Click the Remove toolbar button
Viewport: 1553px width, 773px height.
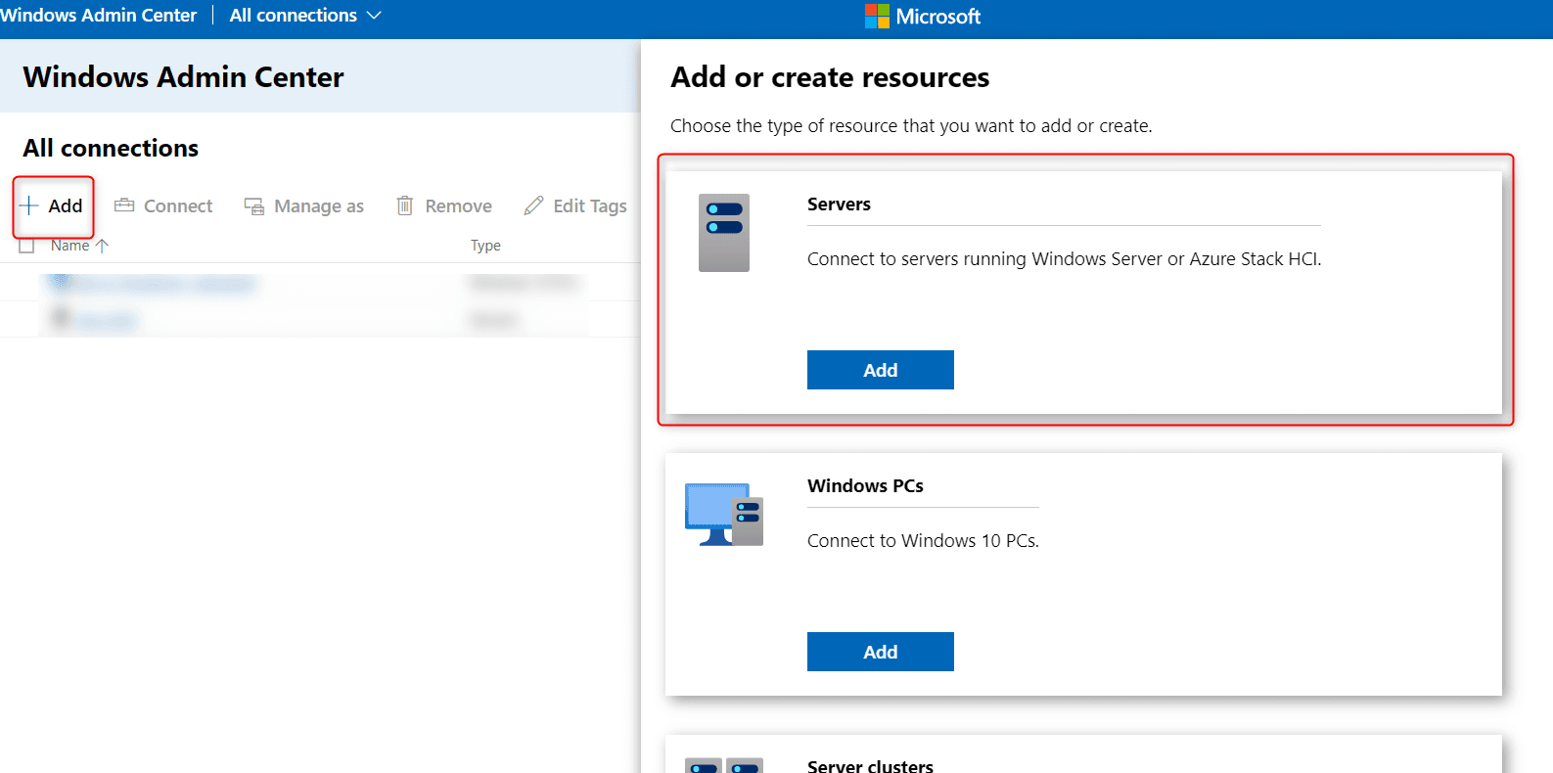444,206
